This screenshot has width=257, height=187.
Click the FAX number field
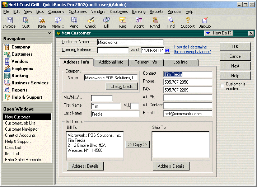point(188,90)
